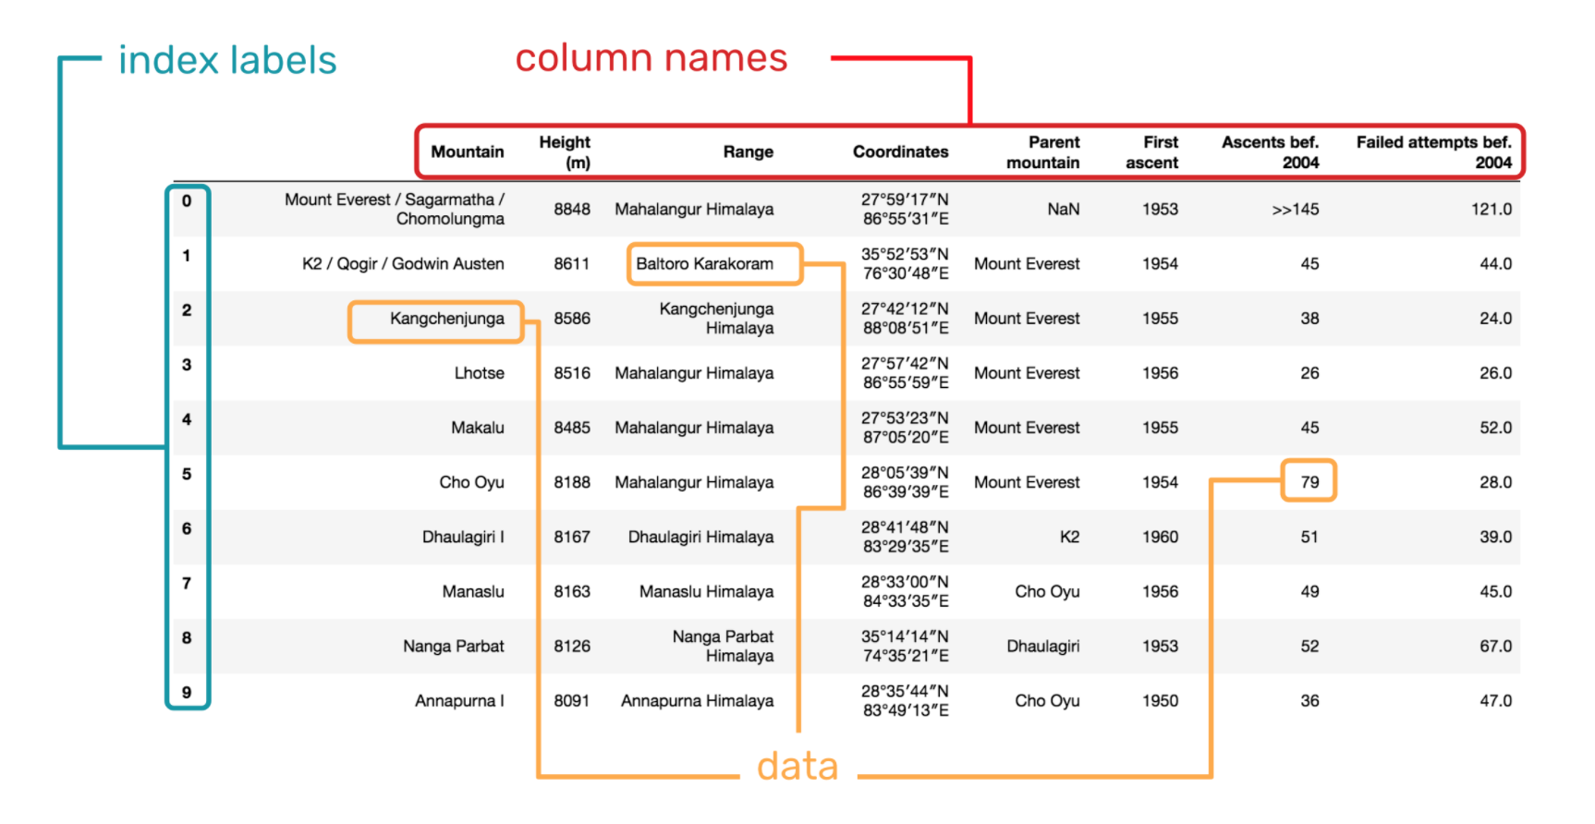The height and width of the screenshot is (824, 1595).
Task: Click the >>145 ascents cell
Action: pos(1296,209)
